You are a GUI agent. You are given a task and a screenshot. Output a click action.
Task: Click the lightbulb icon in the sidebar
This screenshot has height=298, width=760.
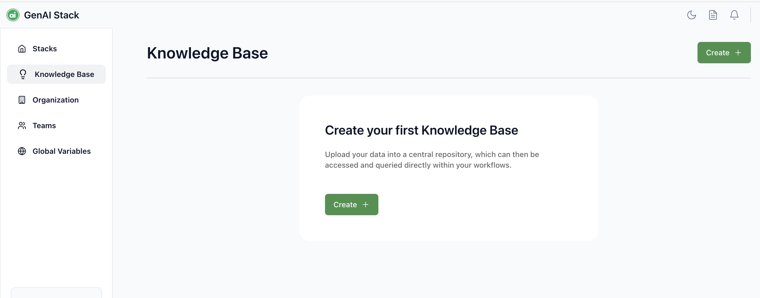click(x=23, y=74)
